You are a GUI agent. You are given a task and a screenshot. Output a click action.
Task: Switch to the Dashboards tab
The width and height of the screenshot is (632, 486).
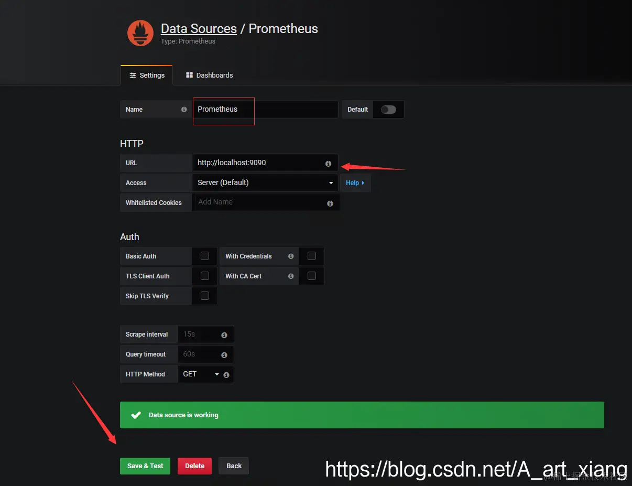(210, 75)
